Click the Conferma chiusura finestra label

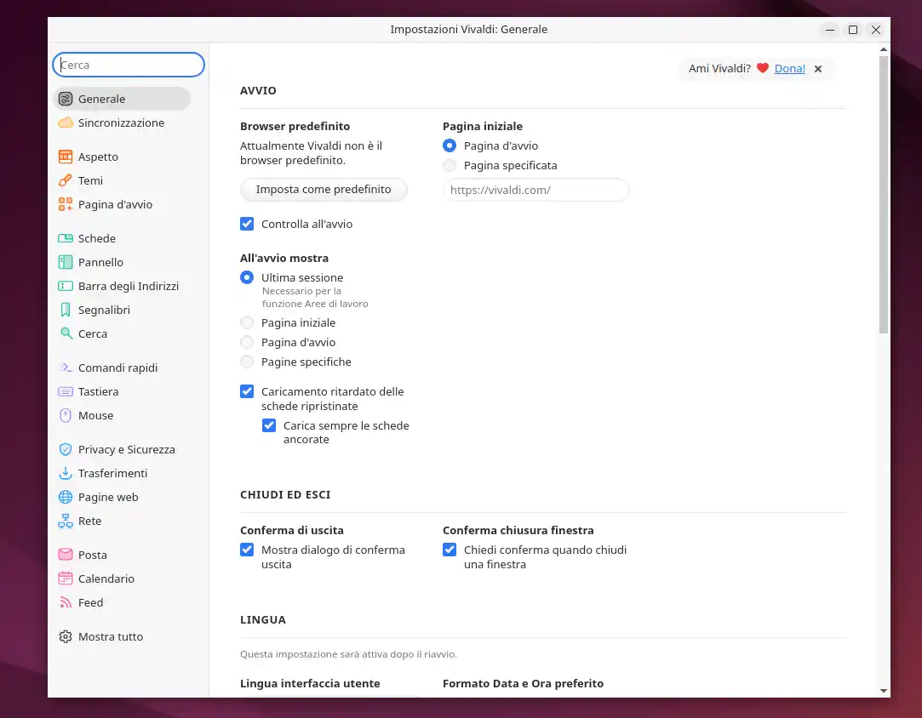[x=518, y=530]
